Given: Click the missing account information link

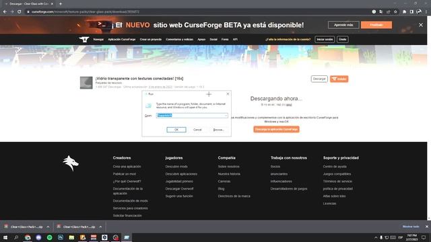Looking at the screenshot, I should coord(288,40).
